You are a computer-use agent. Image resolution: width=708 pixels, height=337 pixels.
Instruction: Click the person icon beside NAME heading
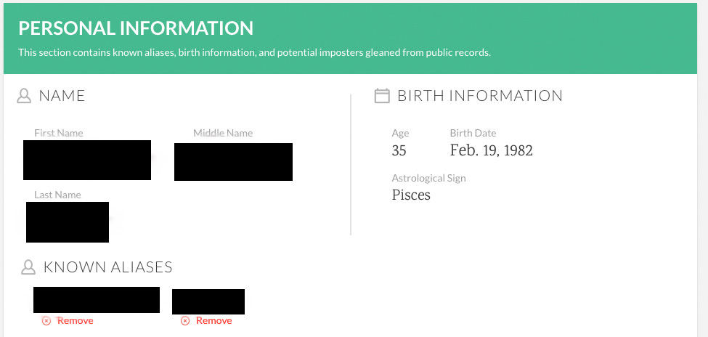coord(24,96)
